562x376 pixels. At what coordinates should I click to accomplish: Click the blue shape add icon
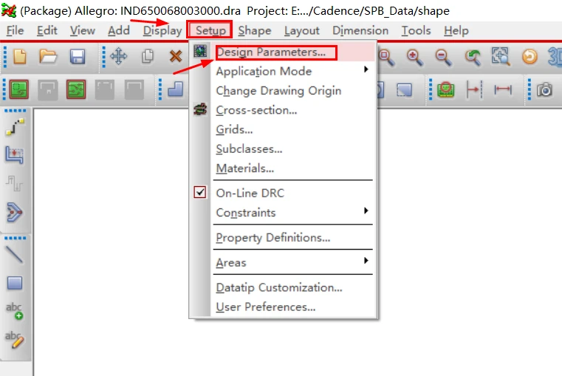point(175,89)
